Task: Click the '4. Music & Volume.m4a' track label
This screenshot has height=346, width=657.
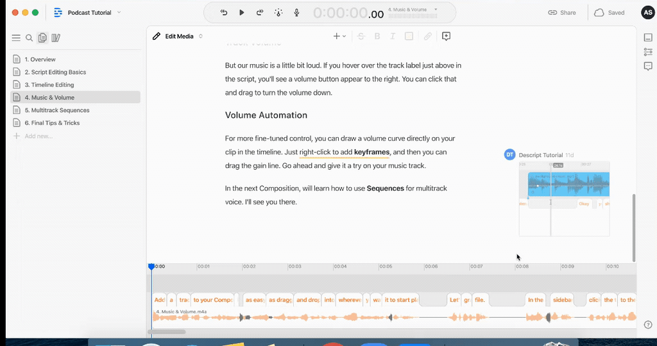Action: coord(181,311)
